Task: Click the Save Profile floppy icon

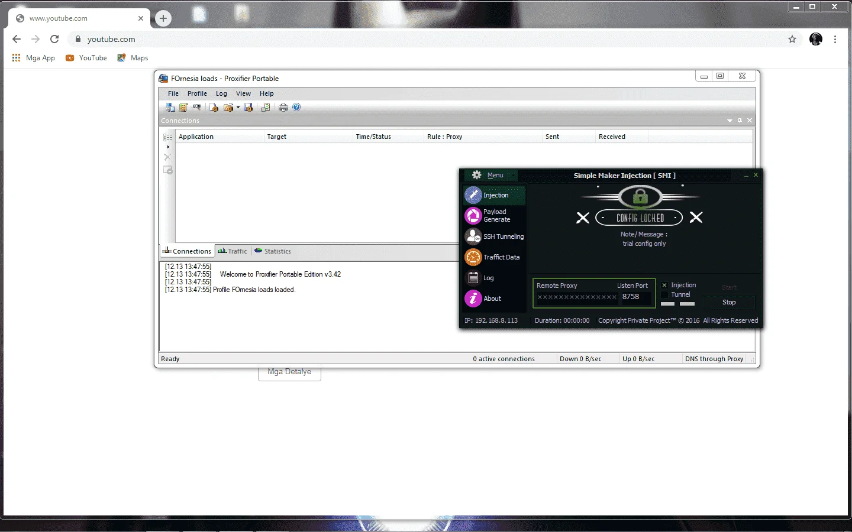Action: (248, 108)
